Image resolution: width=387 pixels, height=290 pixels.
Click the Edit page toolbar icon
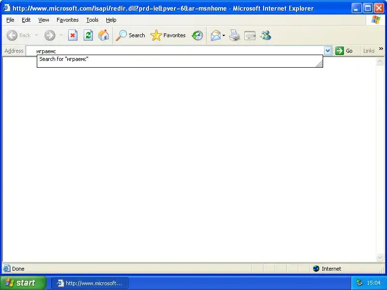250,35
